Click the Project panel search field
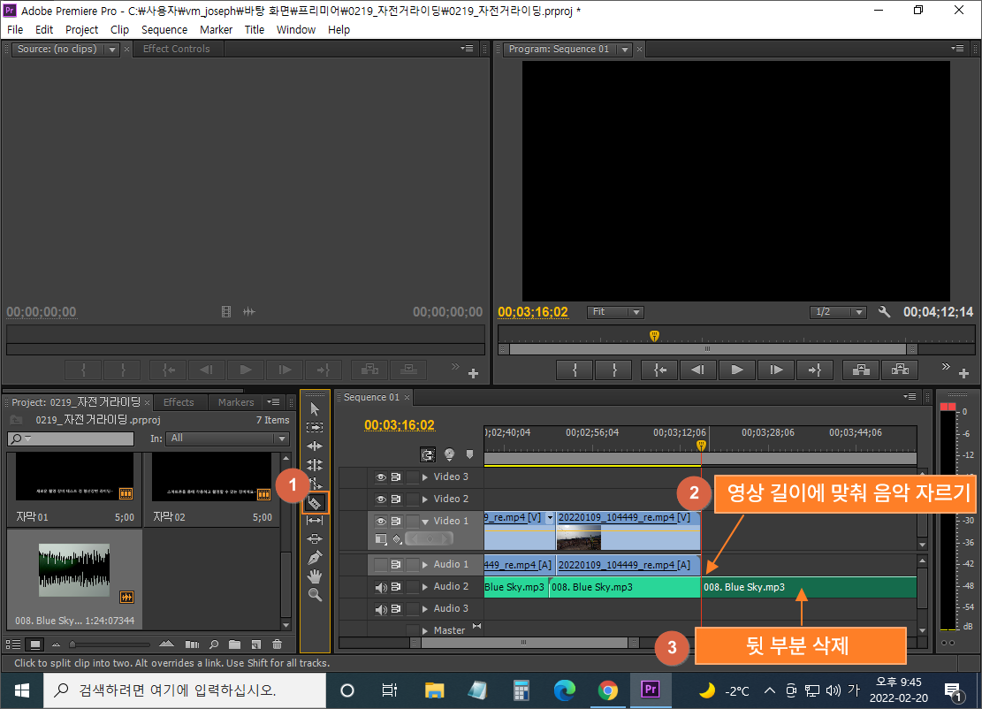 [71, 438]
